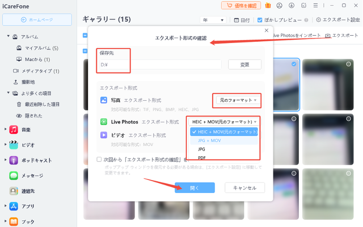This screenshot has width=363, height=227.
Task: Open the user account icon
Action: [280, 5]
